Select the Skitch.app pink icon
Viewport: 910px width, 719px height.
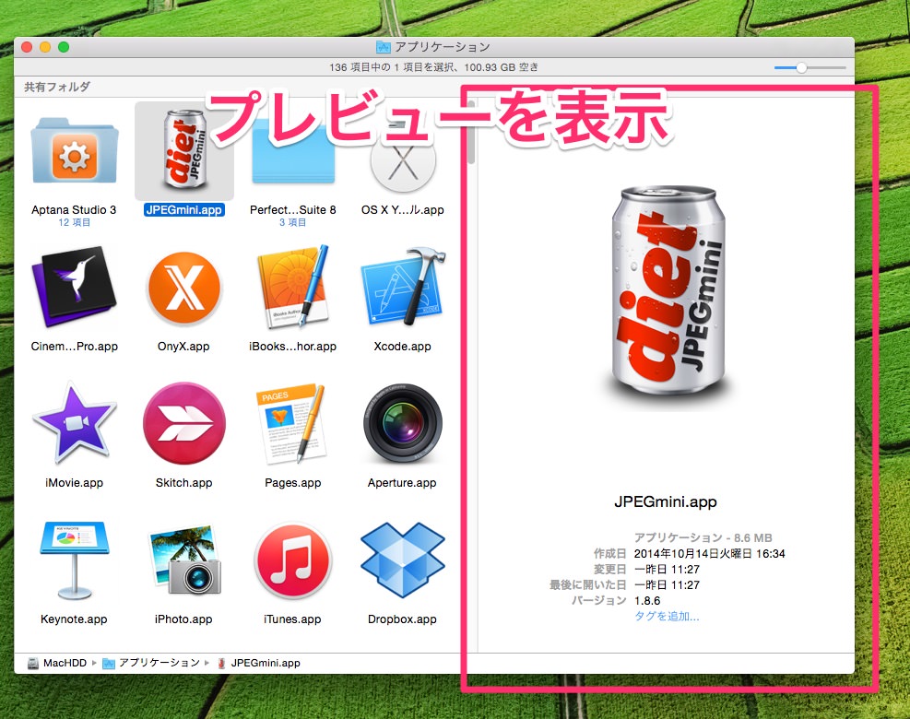[x=184, y=423]
